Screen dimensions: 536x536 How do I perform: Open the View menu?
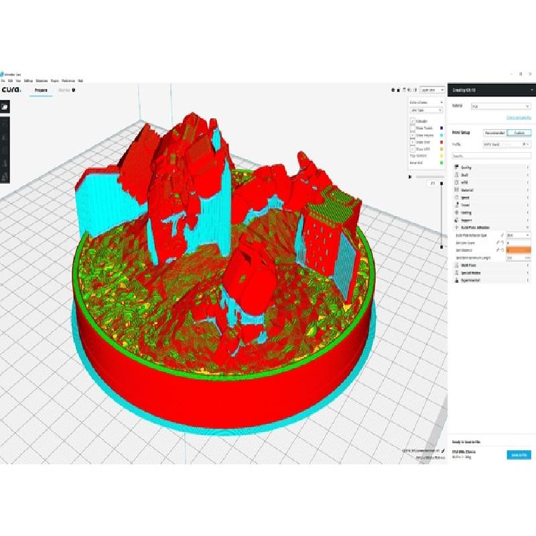pos(18,80)
